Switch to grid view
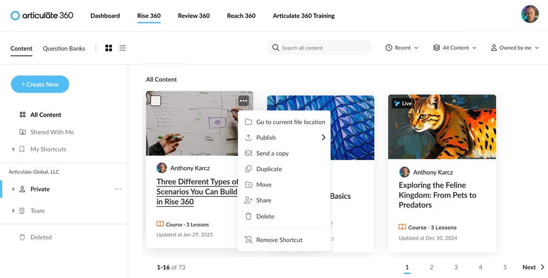Screen dimensions: 548x278 [109, 48]
